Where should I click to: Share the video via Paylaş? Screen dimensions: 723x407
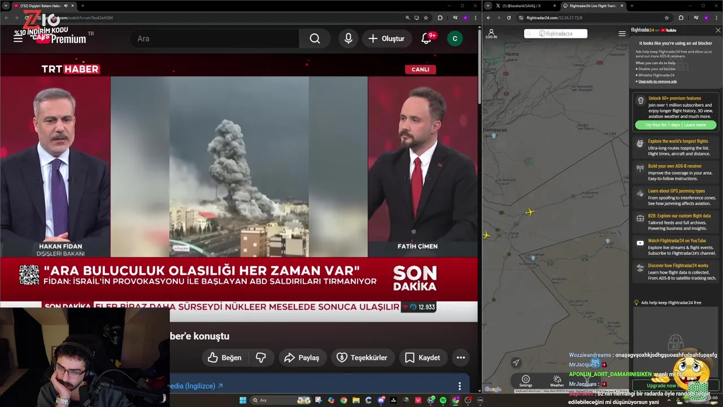tap(302, 358)
